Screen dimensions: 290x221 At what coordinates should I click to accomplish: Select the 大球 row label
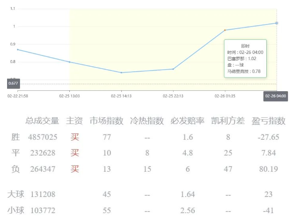[16, 194]
